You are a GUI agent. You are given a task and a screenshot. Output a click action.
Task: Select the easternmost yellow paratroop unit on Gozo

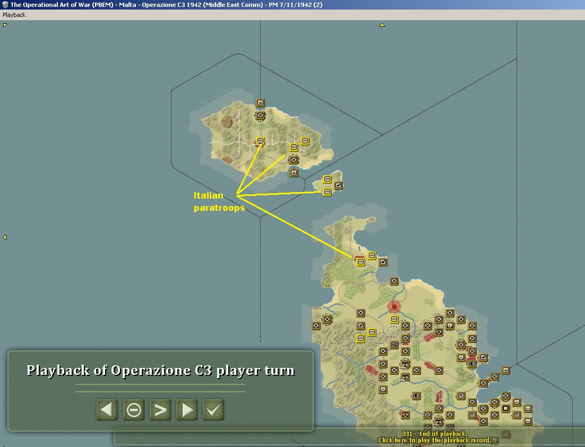[305, 141]
